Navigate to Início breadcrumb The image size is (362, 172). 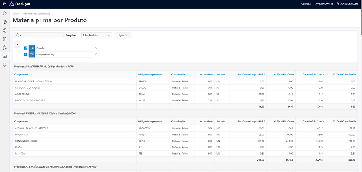click(16, 14)
